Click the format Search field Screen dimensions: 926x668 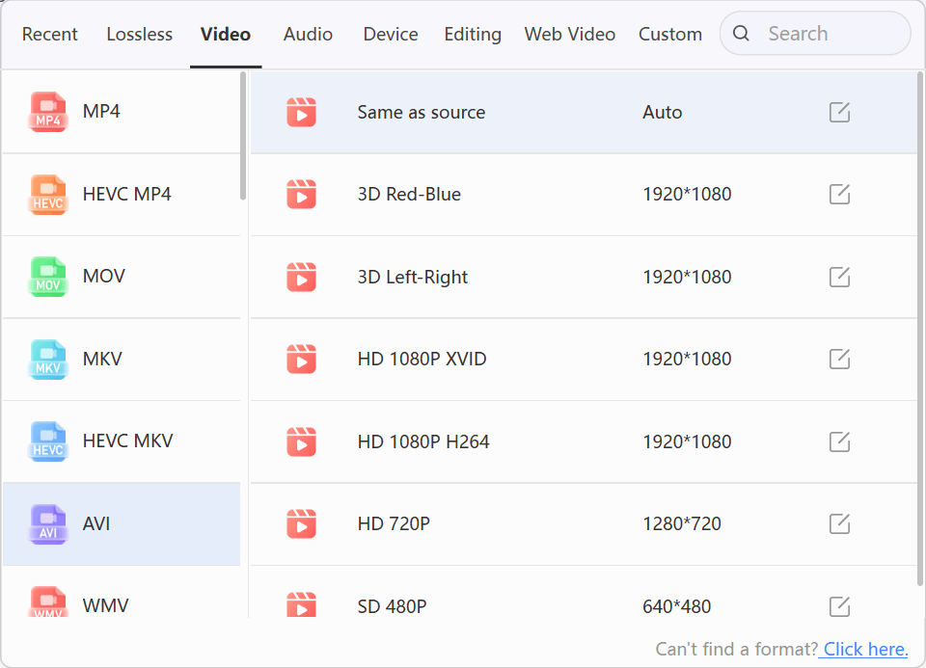[815, 34]
